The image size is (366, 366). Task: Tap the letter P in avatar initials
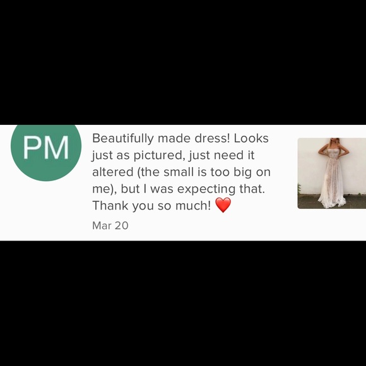tap(32, 148)
